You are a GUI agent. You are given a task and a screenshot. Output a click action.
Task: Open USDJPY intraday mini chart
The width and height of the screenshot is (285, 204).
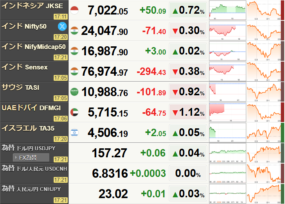[227, 153]
